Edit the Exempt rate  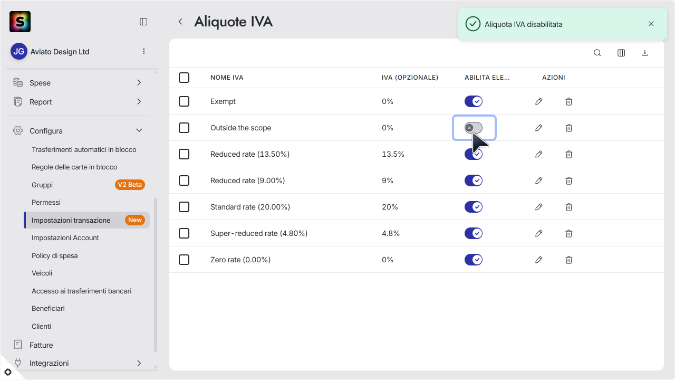coord(538,101)
